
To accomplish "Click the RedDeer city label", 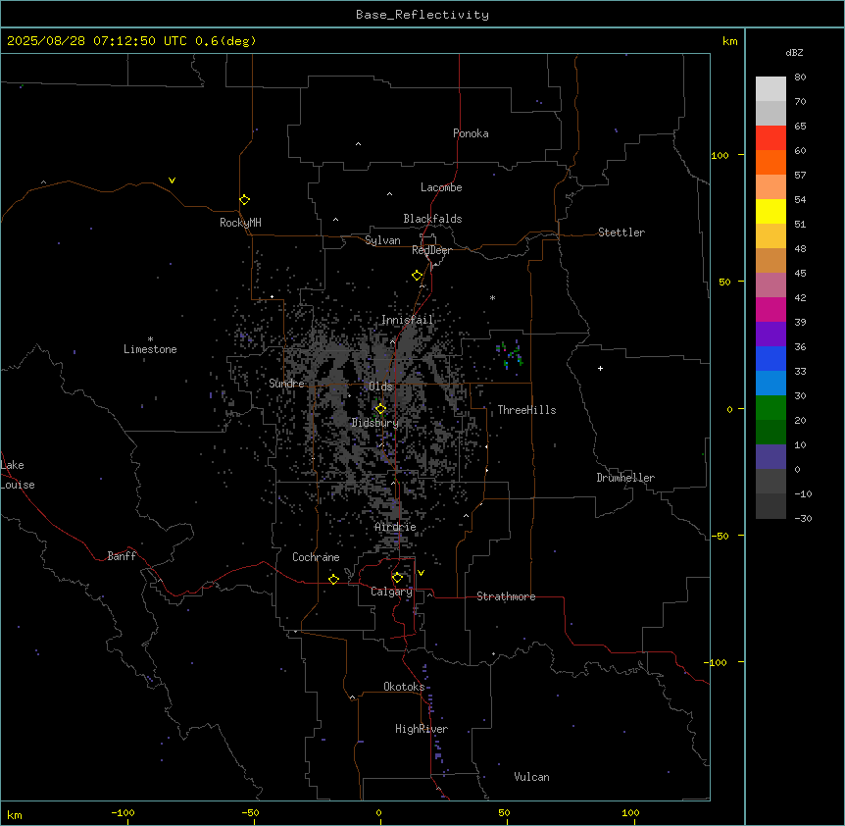I will (x=431, y=250).
